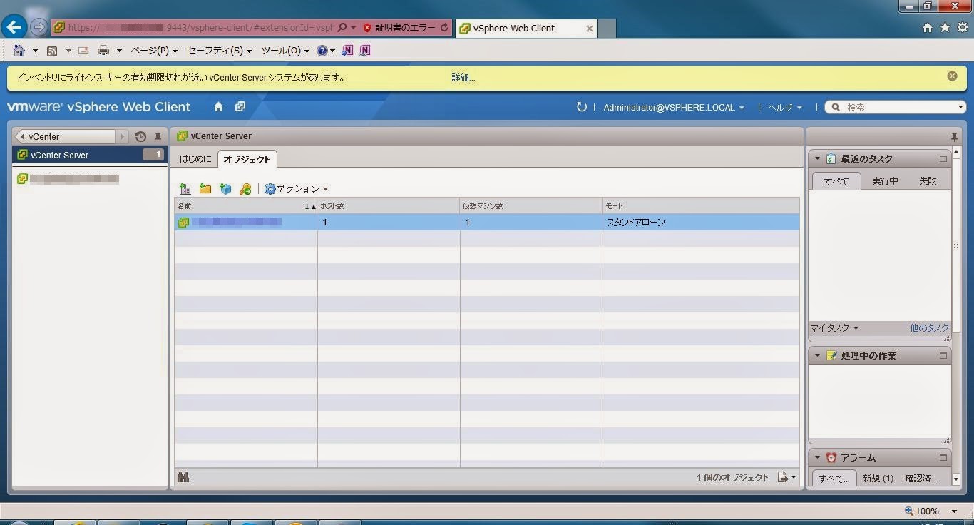Click the browser address bar URL
Image resolution: width=974 pixels, height=525 pixels.
click(x=200, y=28)
